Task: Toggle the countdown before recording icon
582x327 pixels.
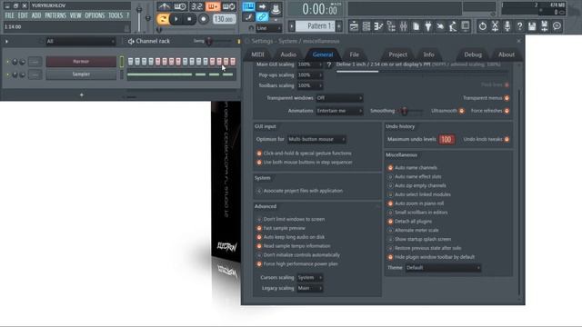Action: [x=196, y=6]
